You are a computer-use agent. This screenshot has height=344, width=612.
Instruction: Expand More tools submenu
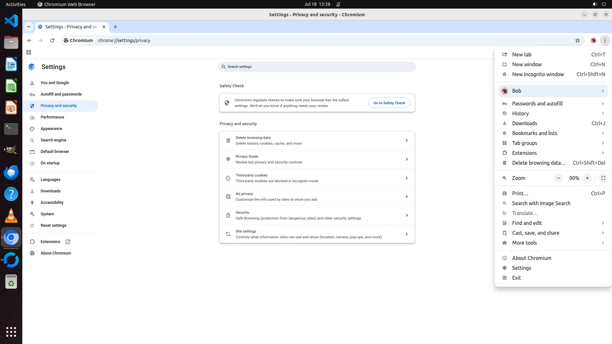click(553, 243)
